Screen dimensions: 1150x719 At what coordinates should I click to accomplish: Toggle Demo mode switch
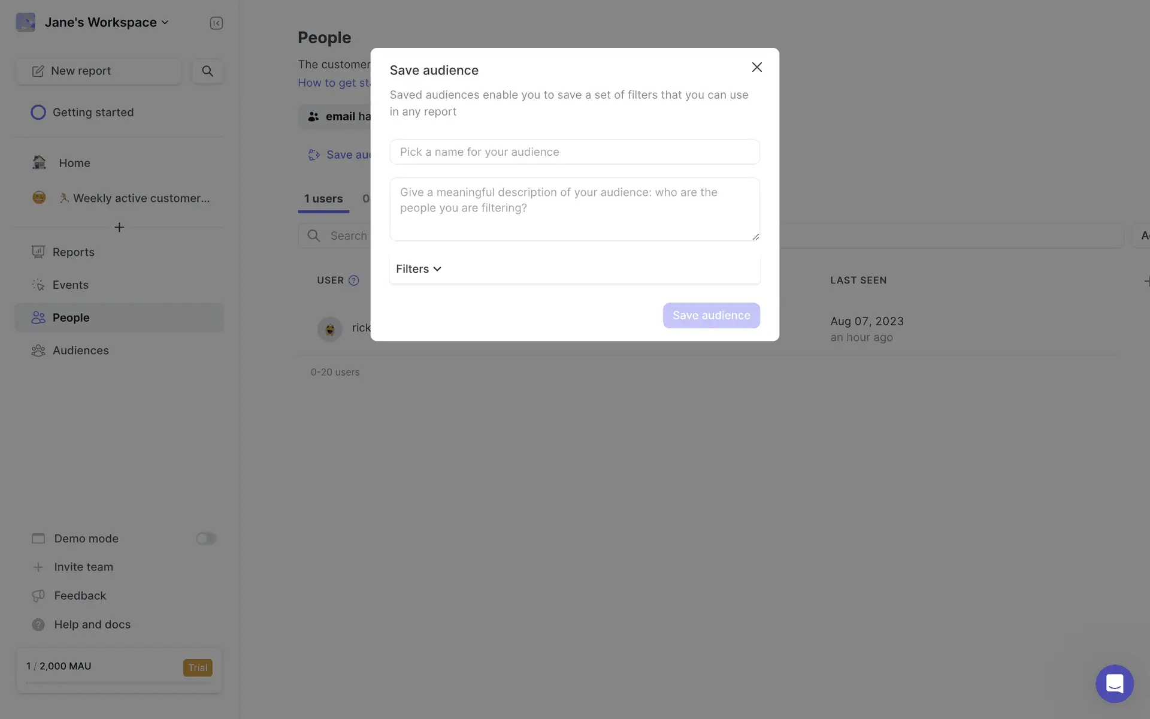click(205, 539)
